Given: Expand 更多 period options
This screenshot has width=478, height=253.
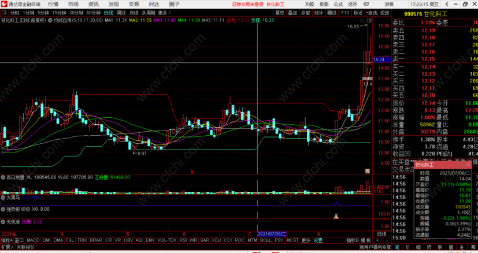Looking at the screenshot, I should [164, 13].
